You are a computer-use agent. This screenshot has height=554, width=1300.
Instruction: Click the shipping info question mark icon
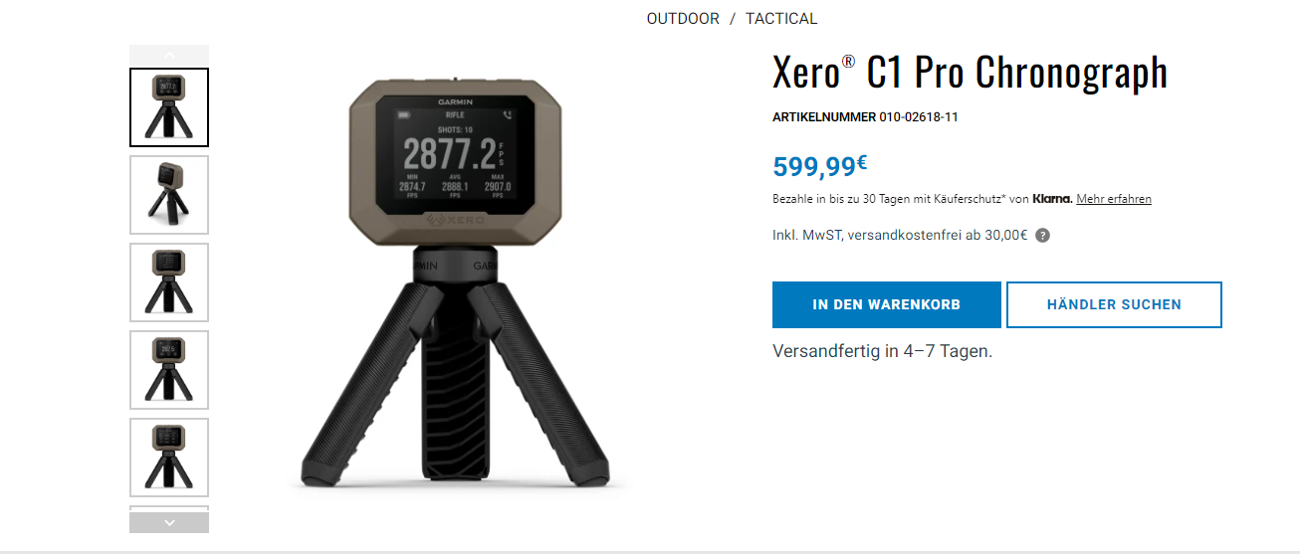coord(1043,236)
